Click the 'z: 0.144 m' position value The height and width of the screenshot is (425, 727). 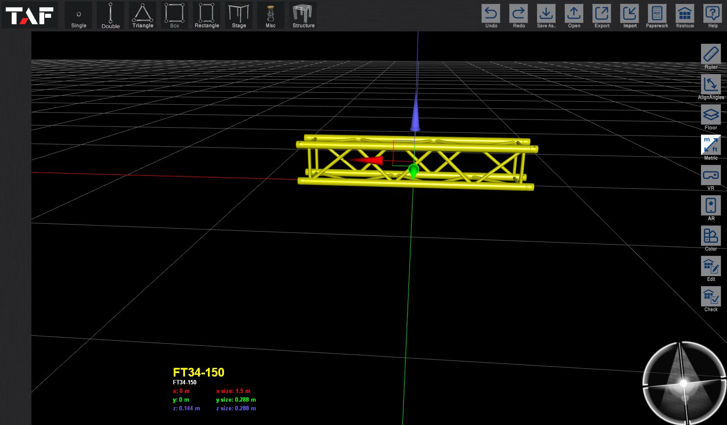coord(186,408)
